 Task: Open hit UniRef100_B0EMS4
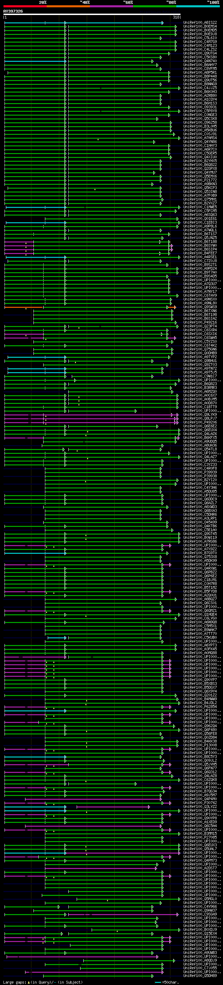tap(200, 27)
